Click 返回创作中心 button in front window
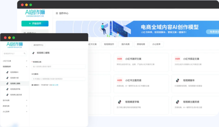Viewport: 219px width, 127px height. [38, 45]
